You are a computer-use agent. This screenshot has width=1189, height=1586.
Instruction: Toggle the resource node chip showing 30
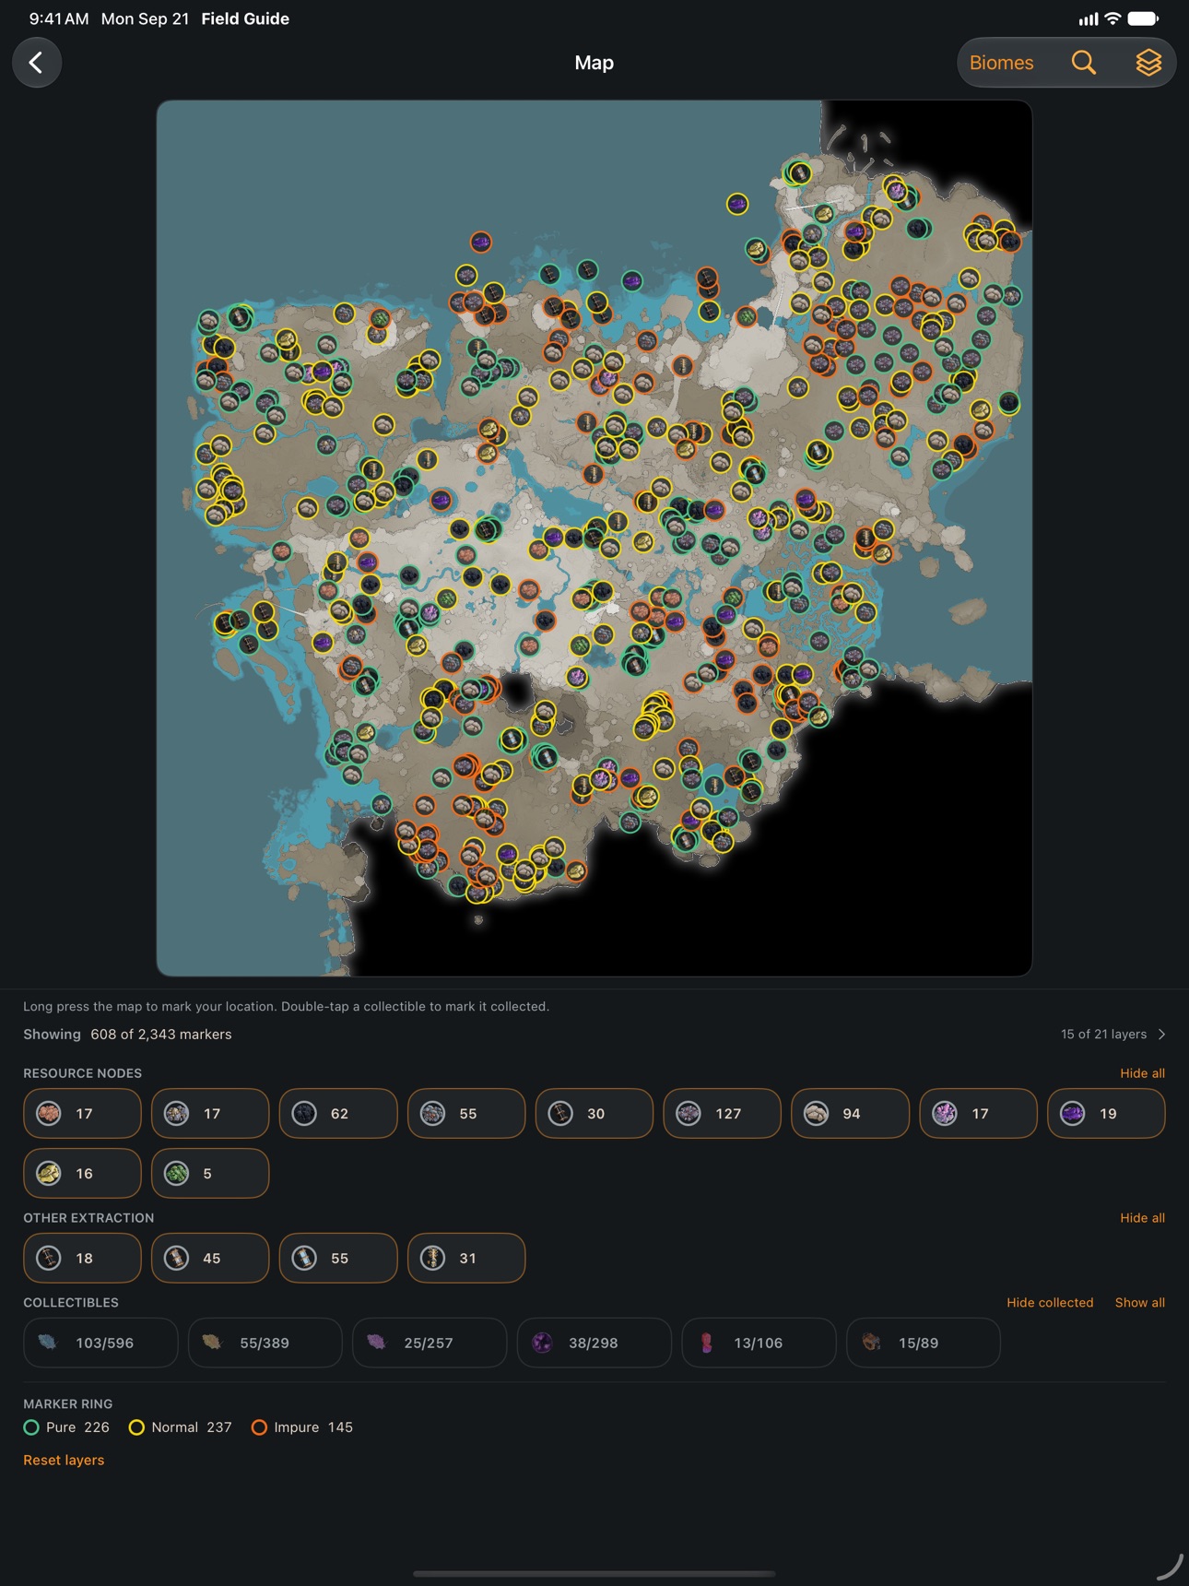tap(594, 1114)
